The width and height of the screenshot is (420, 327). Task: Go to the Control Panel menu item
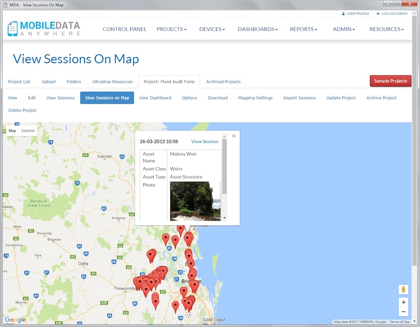pos(125,29)
